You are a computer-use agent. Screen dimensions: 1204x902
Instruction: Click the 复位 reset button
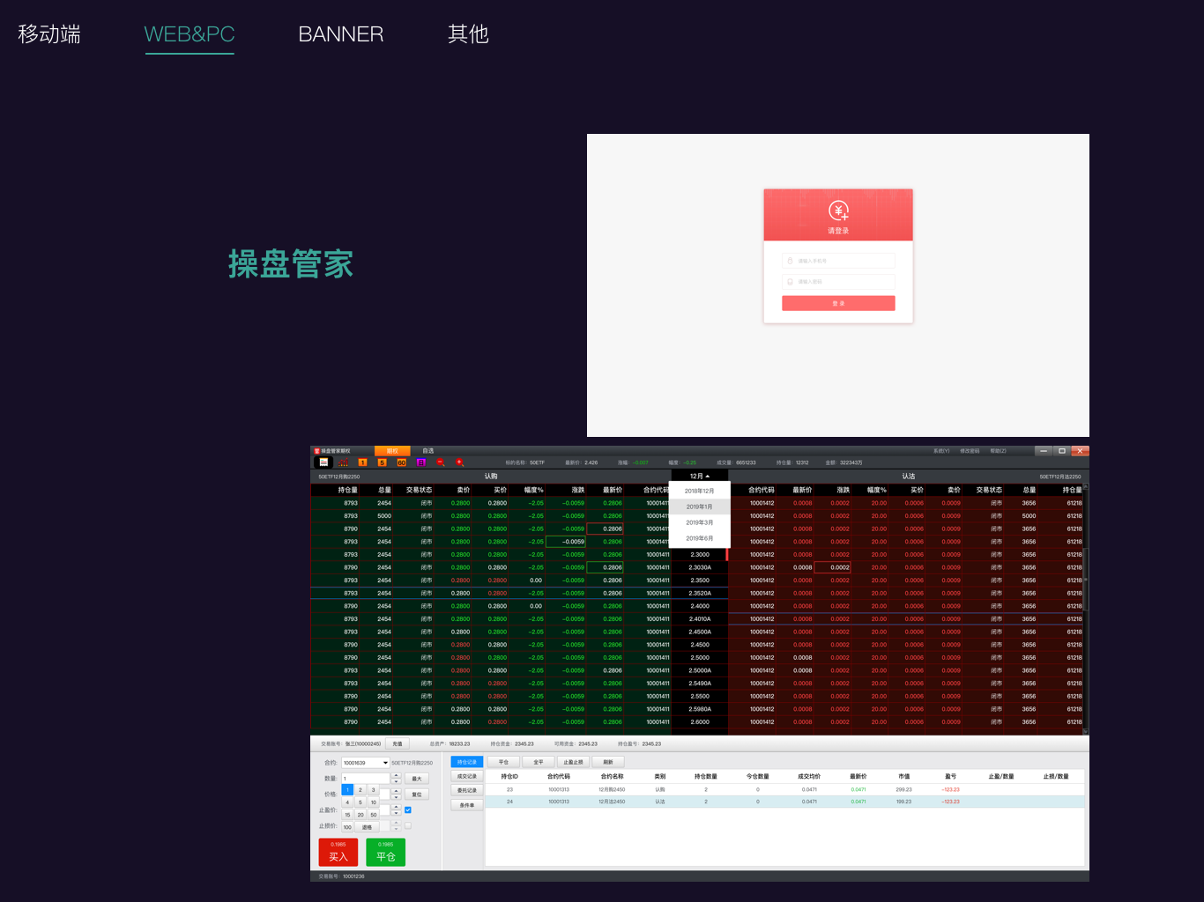point(417,795)
